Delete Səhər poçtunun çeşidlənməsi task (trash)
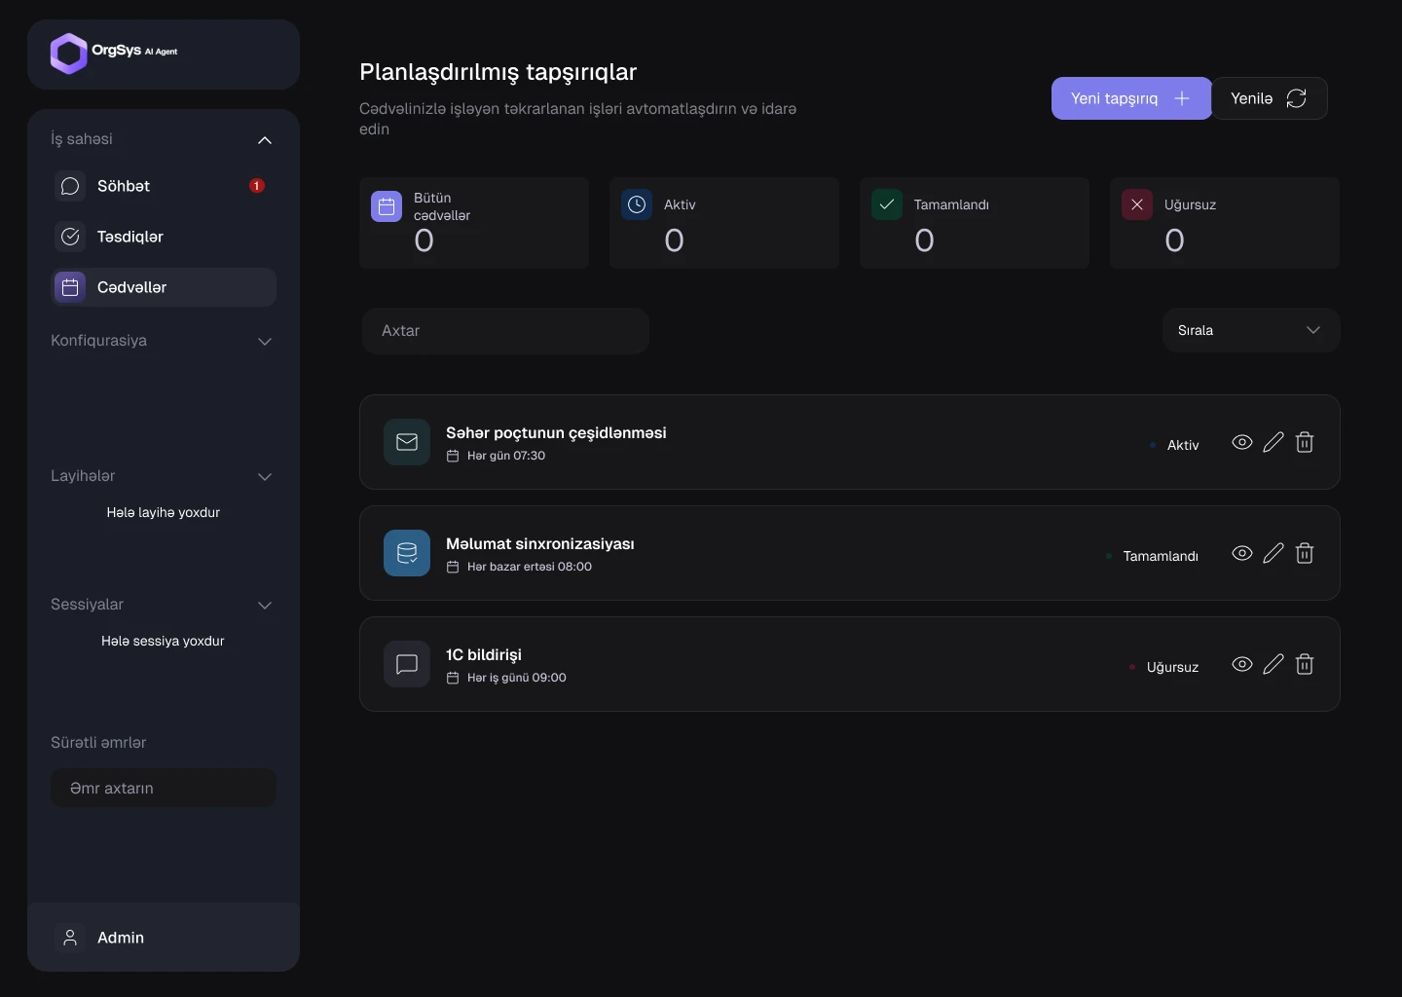 (x=1305, y=442)
